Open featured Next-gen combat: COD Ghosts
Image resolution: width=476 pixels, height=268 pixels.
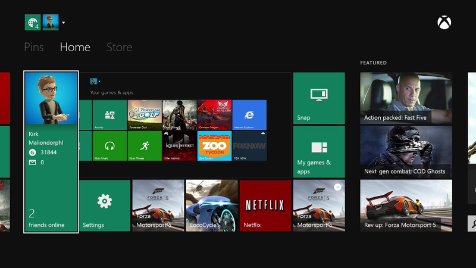[406, 152]
